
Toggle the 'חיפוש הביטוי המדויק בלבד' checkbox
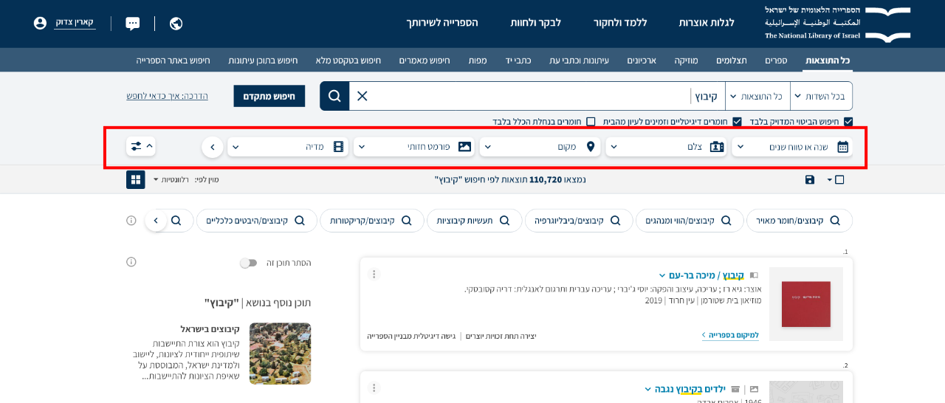(x=848, y=121)
